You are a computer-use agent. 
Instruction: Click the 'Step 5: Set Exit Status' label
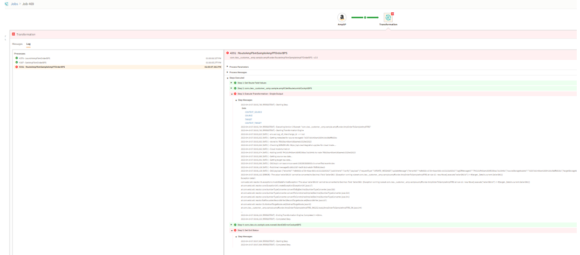pos(248,230)
